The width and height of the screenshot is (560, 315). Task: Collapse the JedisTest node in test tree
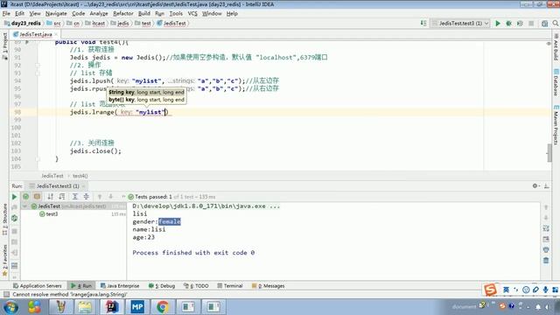click(x=24, y=206)
